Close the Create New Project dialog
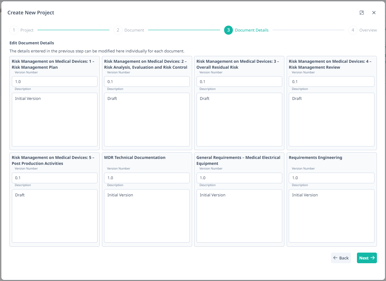 pyautogui.click(x=374, y=12)
